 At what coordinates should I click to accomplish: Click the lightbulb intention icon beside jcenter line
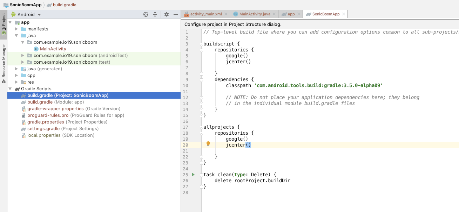208,144
